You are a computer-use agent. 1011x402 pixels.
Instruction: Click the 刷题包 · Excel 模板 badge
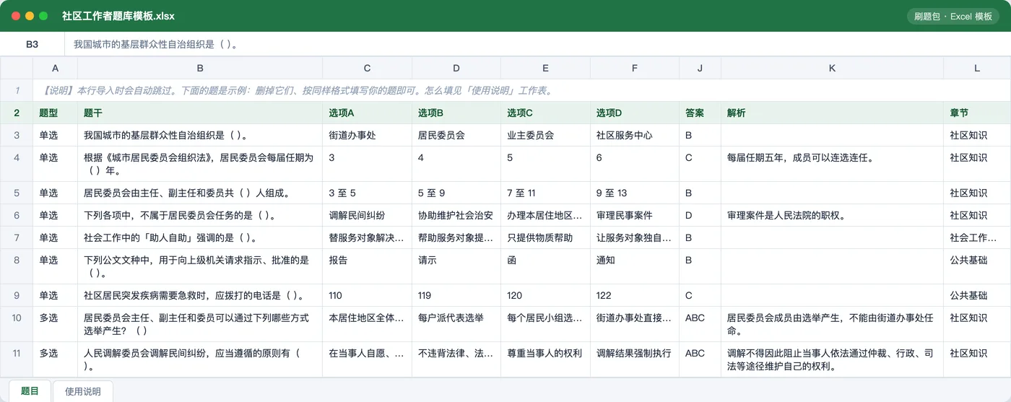click(953, 16)
